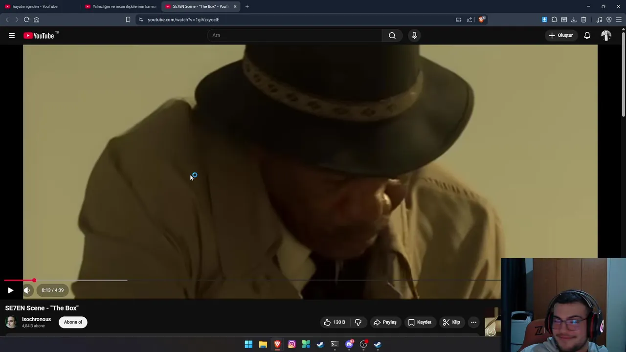Go to the YouTube home logo
Screen dimensions: 626x352
[39, 35]
